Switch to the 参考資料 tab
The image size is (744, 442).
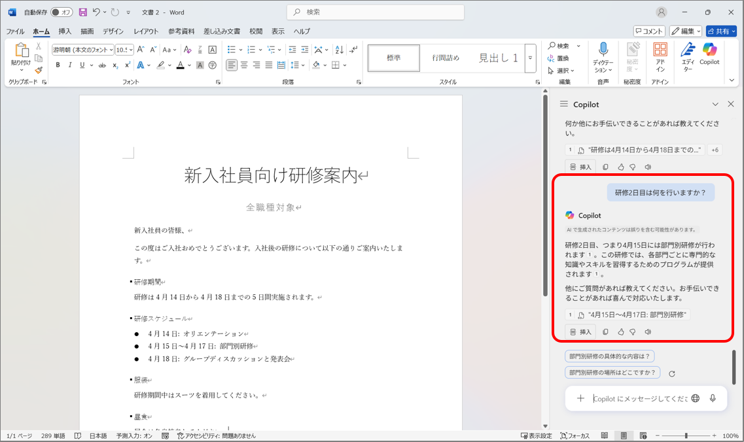pos(181,31)
